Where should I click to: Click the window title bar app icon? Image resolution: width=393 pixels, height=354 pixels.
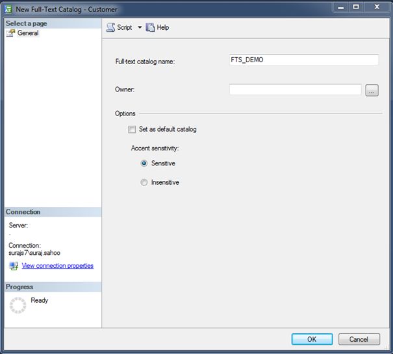point(8,10)
